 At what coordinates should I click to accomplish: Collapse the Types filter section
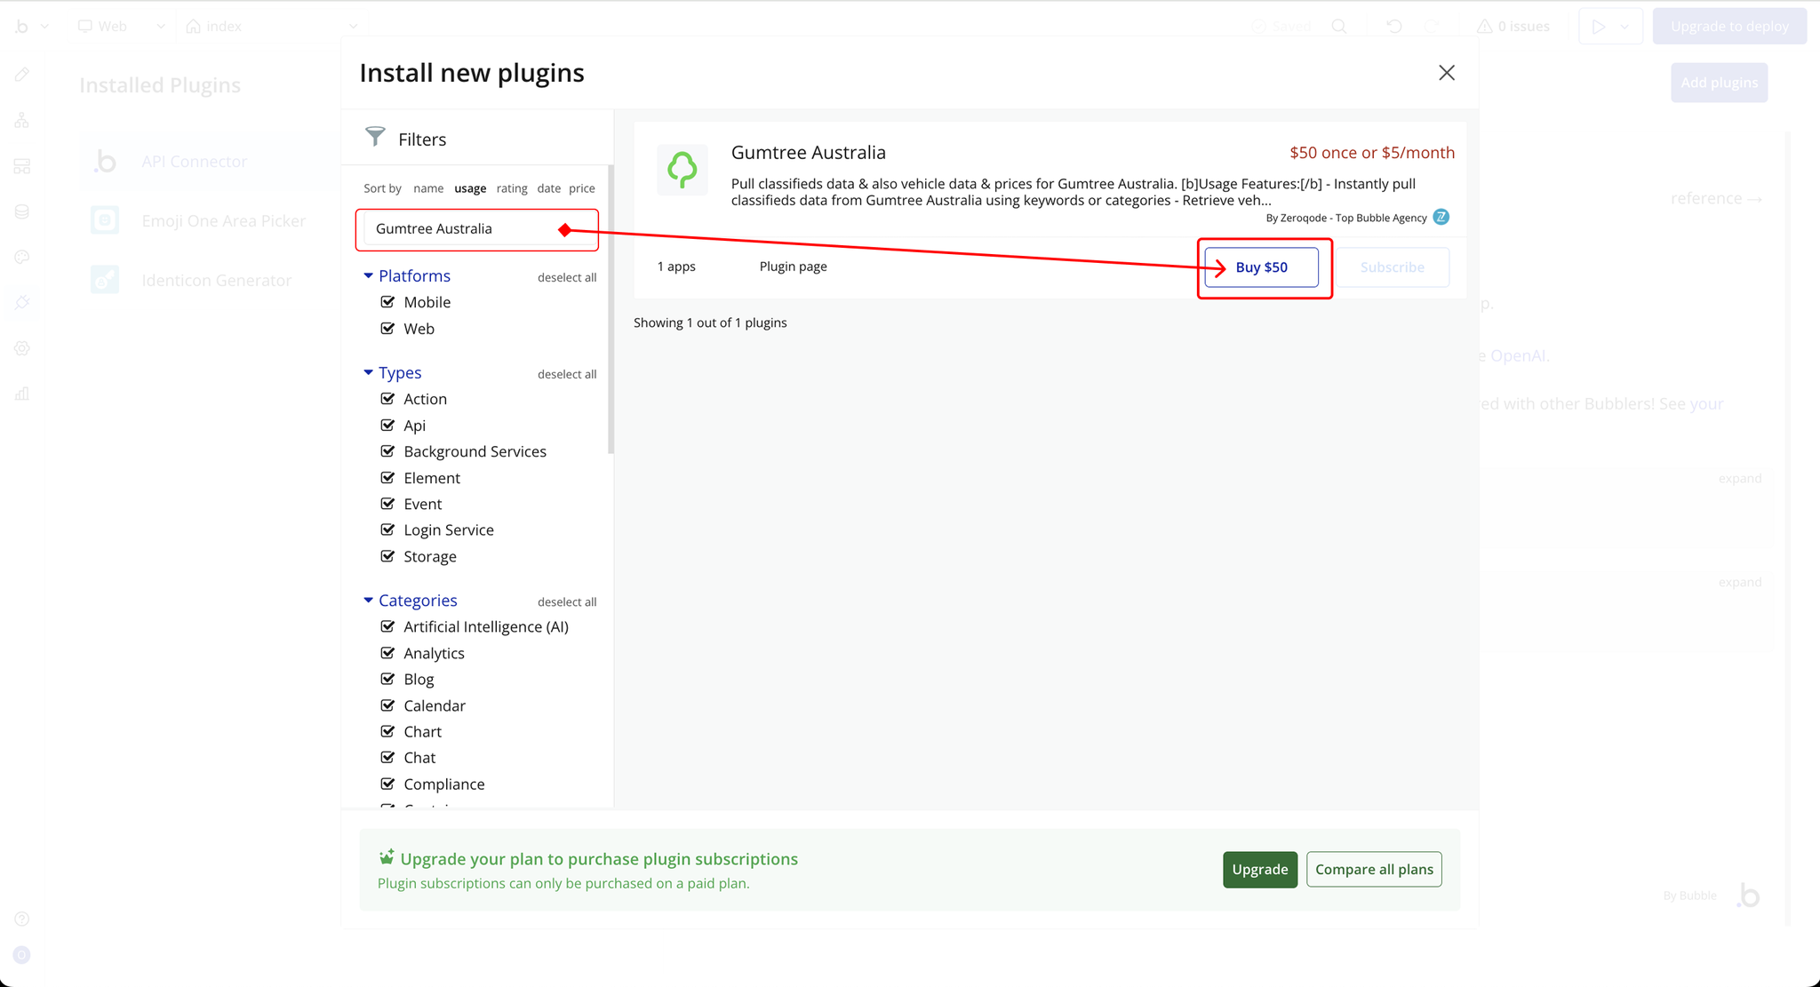[x=368, y=373]
